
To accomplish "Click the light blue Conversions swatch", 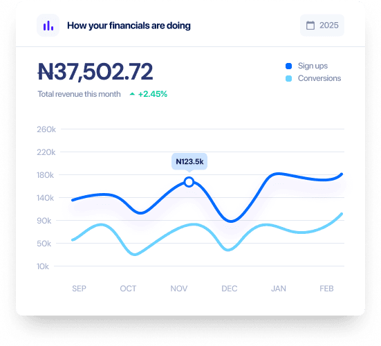I will click(288, 78).
